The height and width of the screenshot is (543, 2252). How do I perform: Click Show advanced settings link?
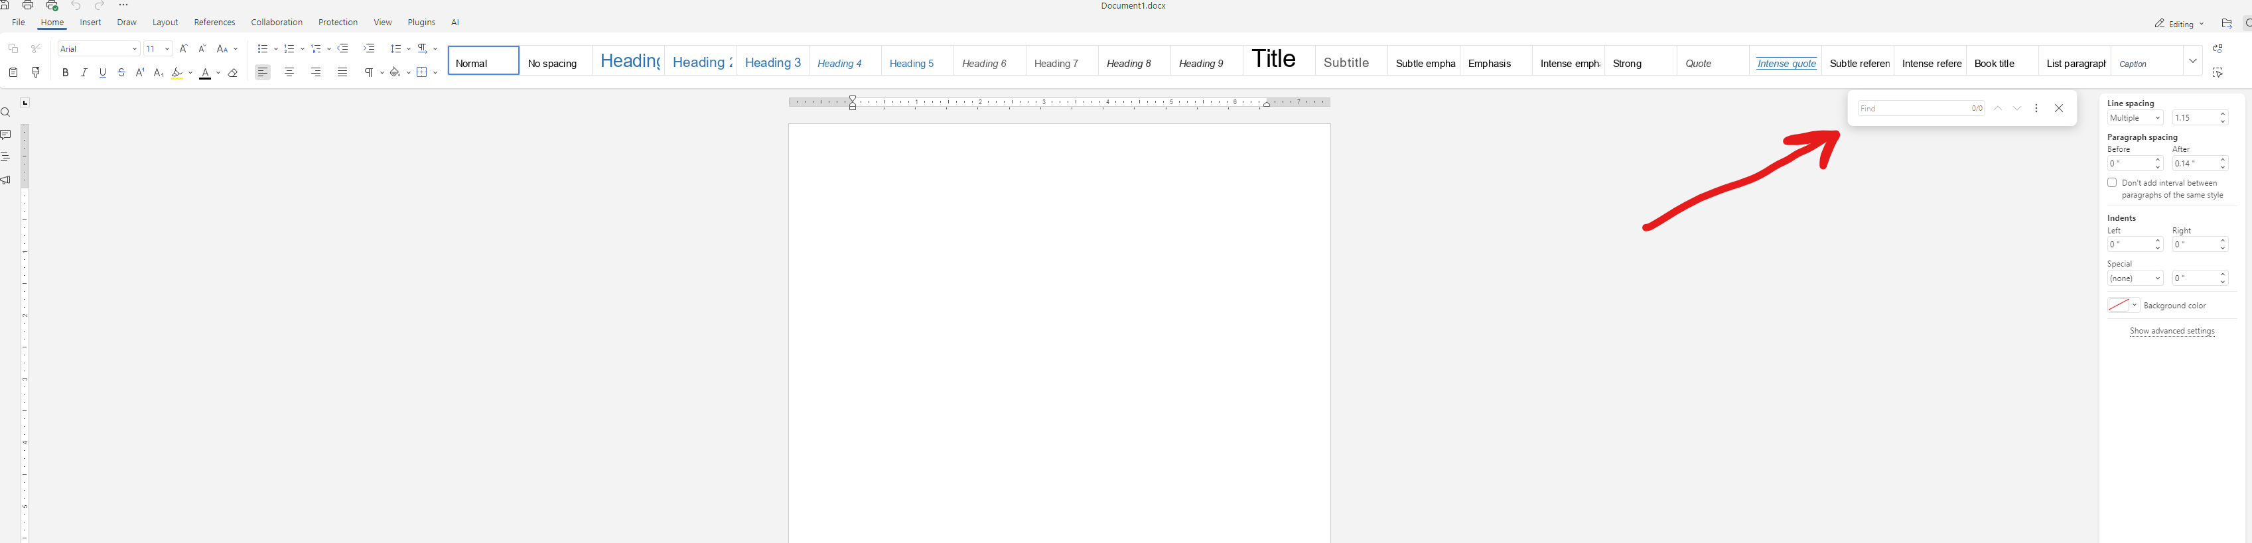pos(2172,331)
